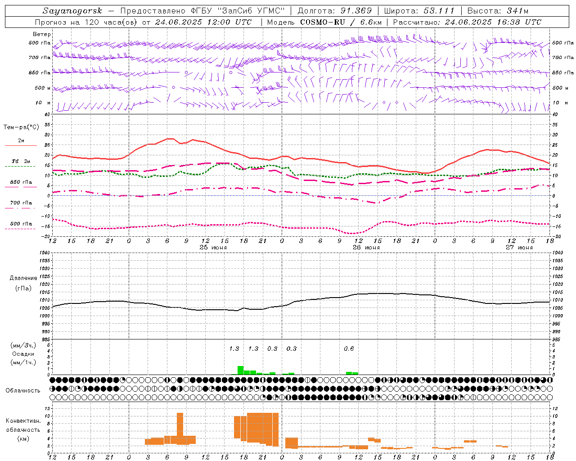This screenshot has height=461, width=576.
Task: Click the 'Осадки' precipitation label
Action: pyautogui.click(x=23, y=354)
